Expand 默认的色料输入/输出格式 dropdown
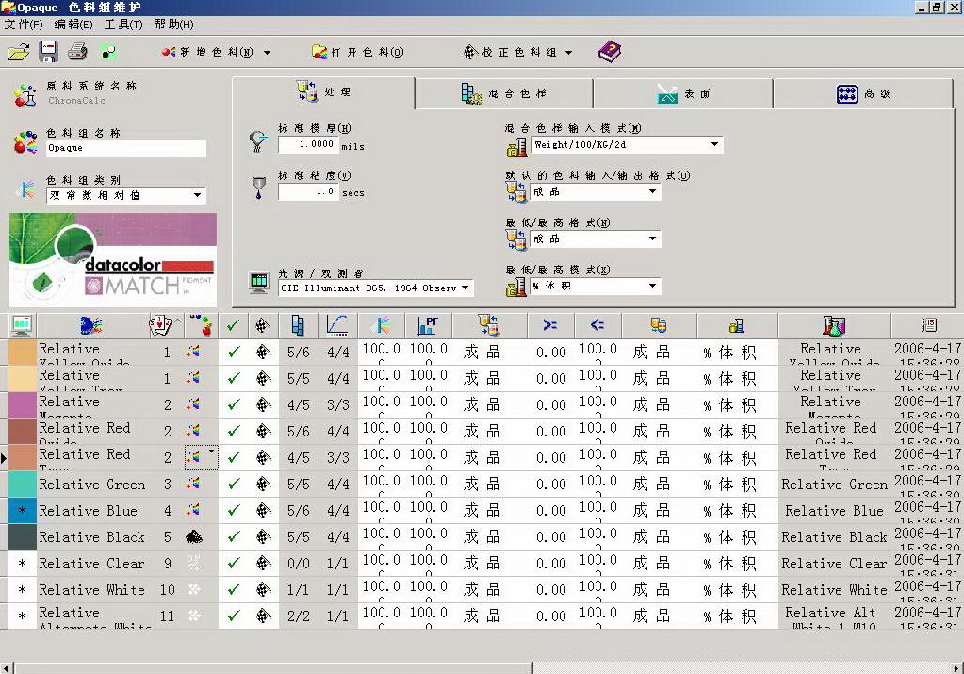Screen dimensions: 964x674 coord(653,191)
